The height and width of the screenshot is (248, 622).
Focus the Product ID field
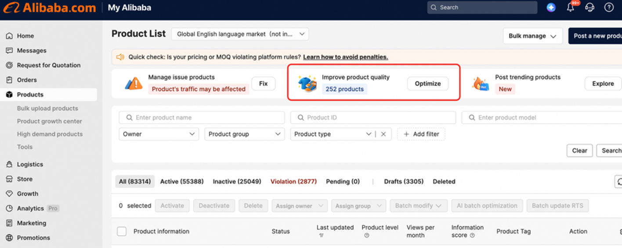coord(373,117)
